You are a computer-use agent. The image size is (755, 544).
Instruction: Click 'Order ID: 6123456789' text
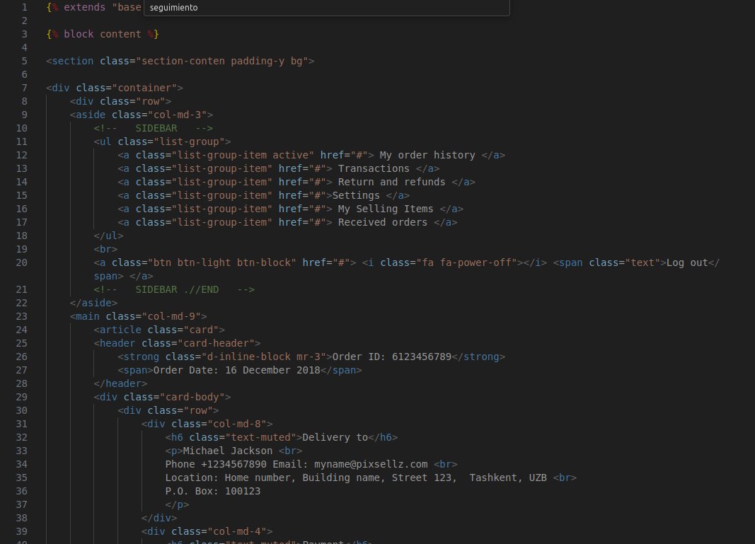tap(392, 357)
